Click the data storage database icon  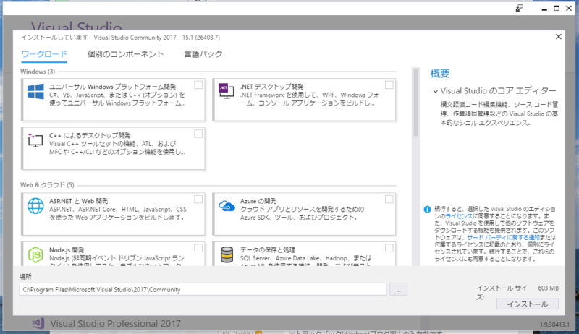click(x=227, y=254)
